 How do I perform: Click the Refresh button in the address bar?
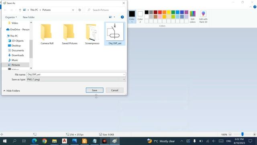[x=80, y=10]
